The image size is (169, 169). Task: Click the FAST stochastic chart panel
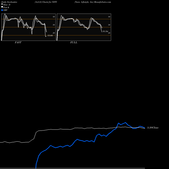coord(28,27)
